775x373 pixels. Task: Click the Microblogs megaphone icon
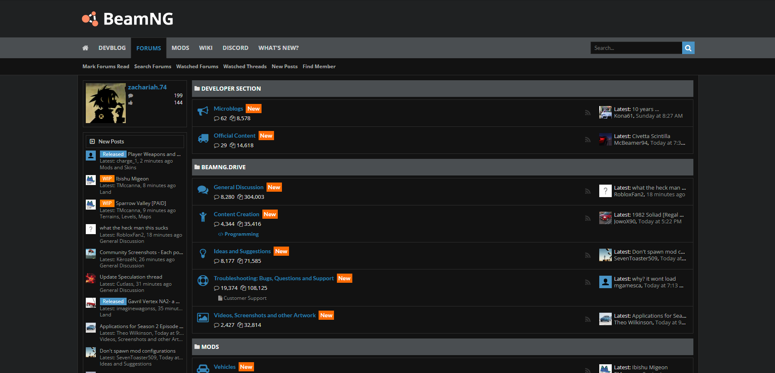point(203,111)
